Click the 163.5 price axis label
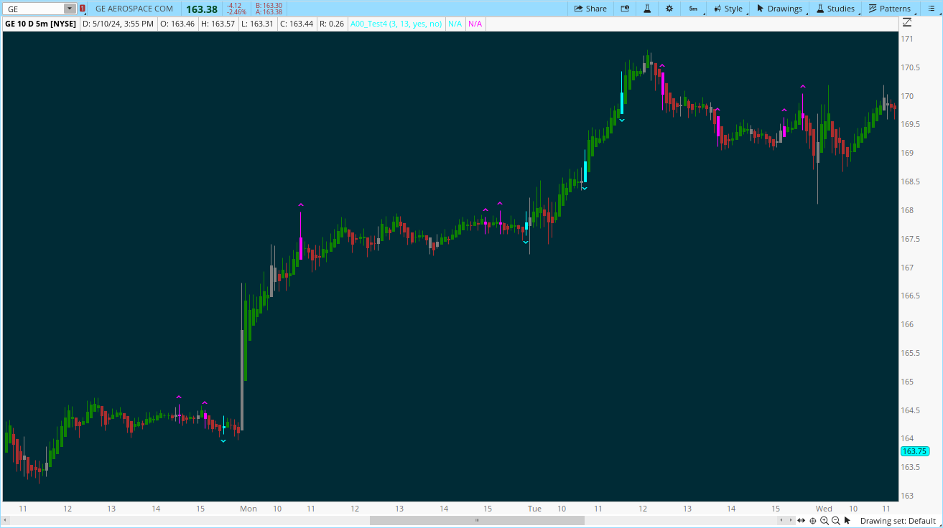This screenshot has width=943, height=528. [911, 467]
